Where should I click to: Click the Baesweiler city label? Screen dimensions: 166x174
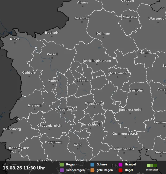tap(19, 148)
